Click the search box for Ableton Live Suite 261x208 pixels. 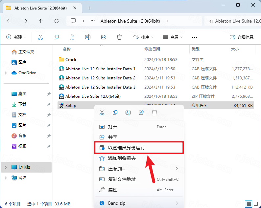(x=233, y=21)
